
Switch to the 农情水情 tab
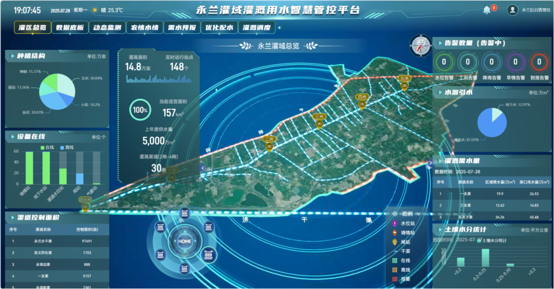click(x=145, y=28)
